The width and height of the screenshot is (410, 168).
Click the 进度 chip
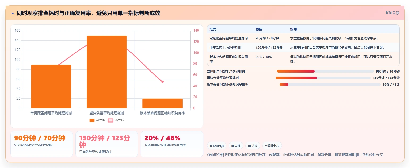(253, 146)
